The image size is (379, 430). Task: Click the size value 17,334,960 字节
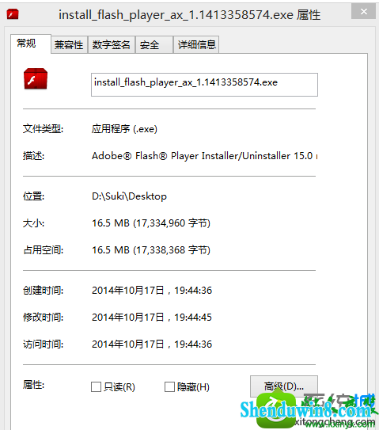[x=151, y=223]
